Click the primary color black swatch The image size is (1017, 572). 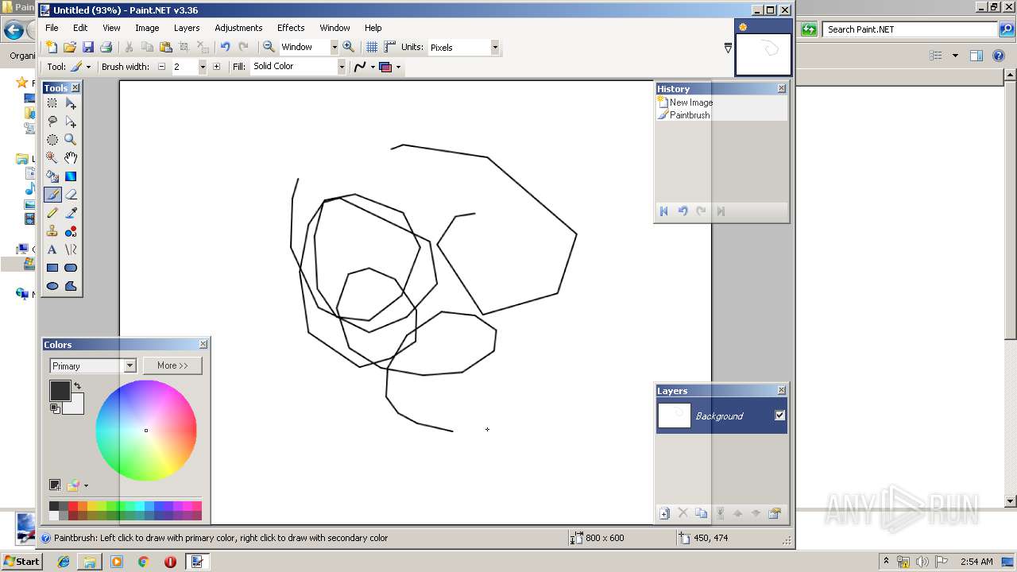click(60, 390)
